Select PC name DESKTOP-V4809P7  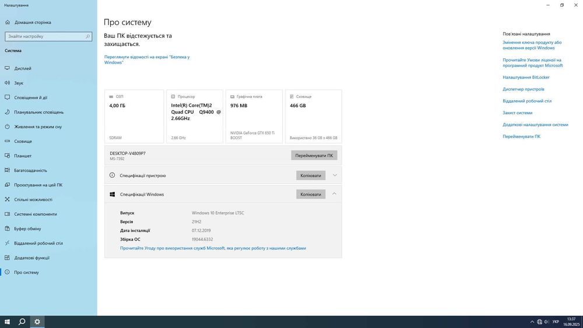pos(128,153)
